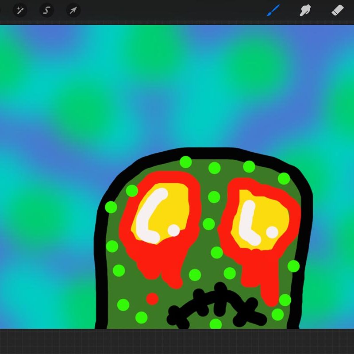Viewport: 354px width, 354px height.
Task: Activate the Selection tool (S icon)
Action: (x=46, y=10)
